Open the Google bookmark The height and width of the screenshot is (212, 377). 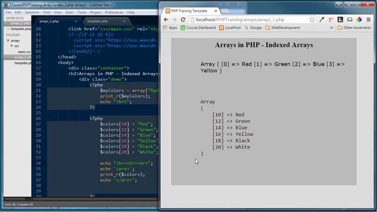[253, 28]
